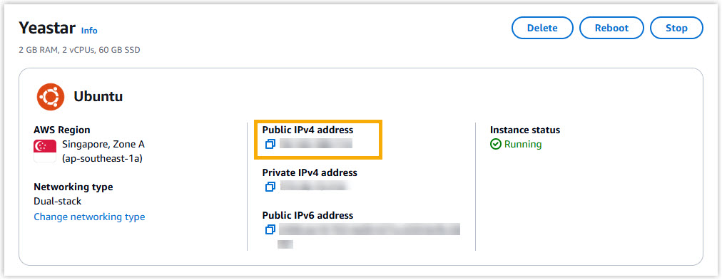Delete the Yeastar instance
The height and width of the screenshot is (280, 722).
point(542,28)
